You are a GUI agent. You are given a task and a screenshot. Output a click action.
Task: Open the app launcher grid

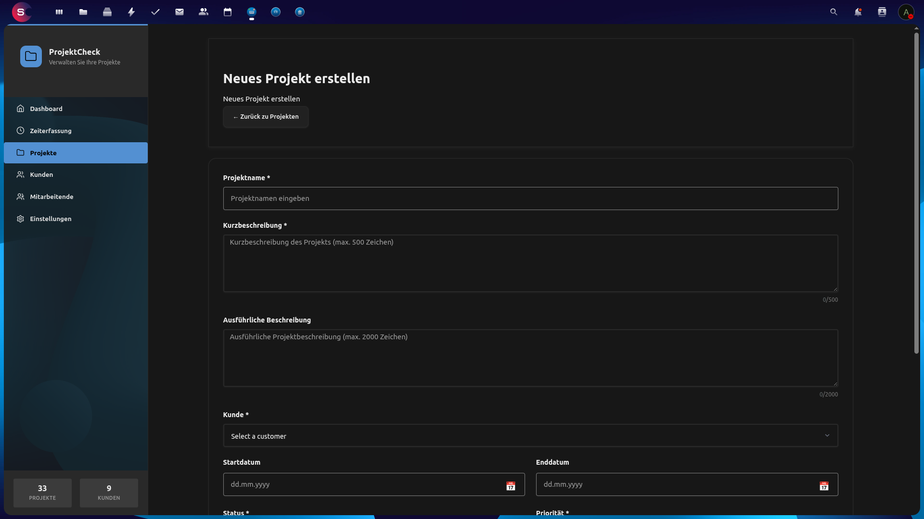(59, 12)
